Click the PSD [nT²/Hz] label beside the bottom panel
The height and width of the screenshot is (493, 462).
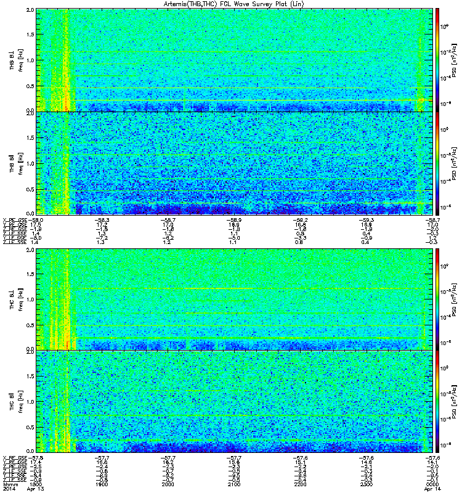click(455, 402)
